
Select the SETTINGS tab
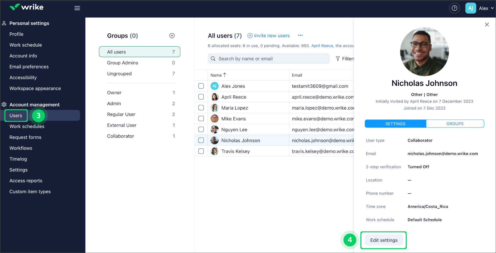click(395, 124)
